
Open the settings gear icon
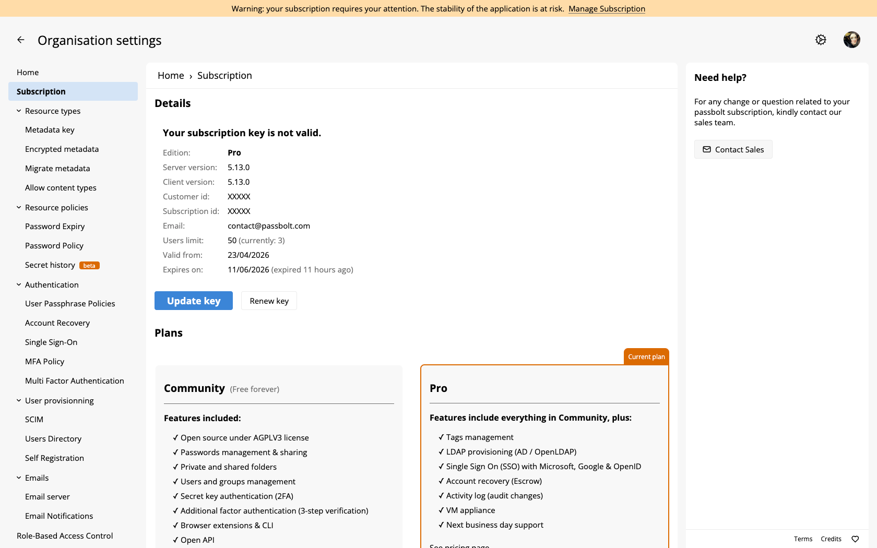821,40
